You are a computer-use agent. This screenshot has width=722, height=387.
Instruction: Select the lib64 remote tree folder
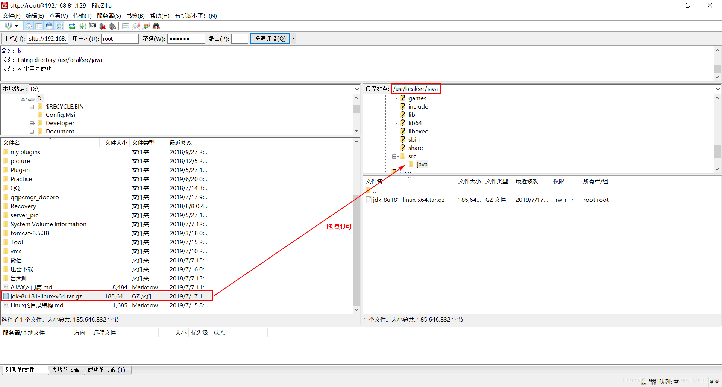(x=415, y=123)
